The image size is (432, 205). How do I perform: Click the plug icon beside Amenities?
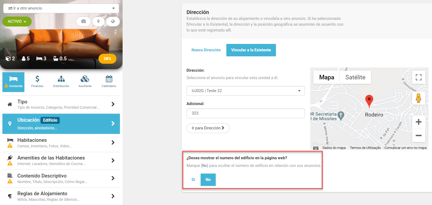[x=10, y=158]
